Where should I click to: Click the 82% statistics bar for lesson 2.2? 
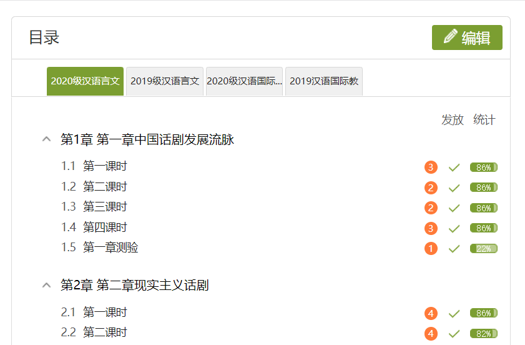point(484,334)
